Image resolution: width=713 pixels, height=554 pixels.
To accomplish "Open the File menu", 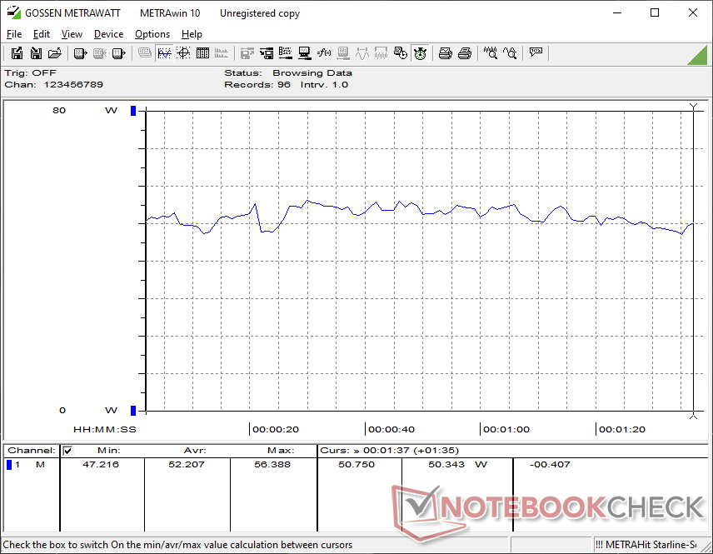I will [14, 34].
